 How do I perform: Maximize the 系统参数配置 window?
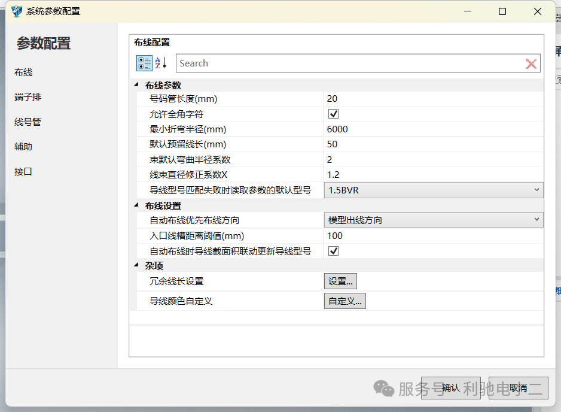tap(502, 11)
